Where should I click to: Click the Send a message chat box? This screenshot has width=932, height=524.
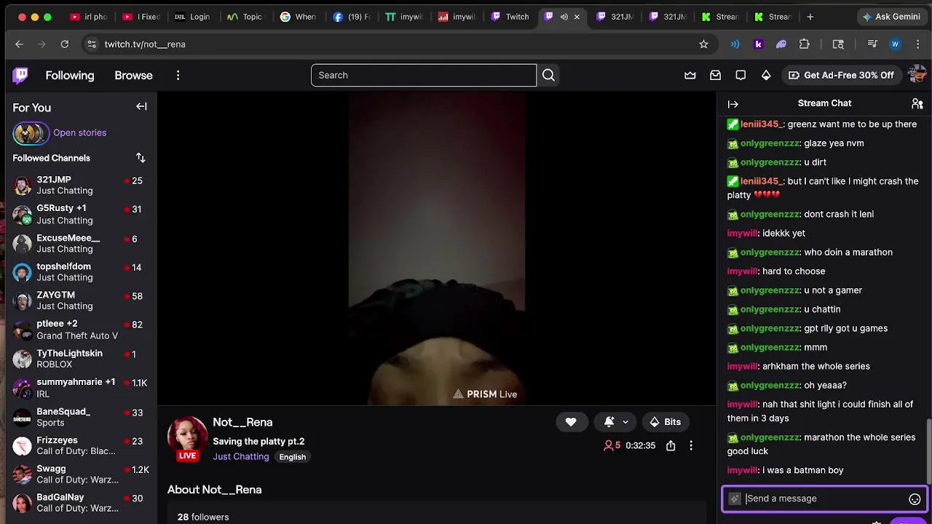pos(825,499)
